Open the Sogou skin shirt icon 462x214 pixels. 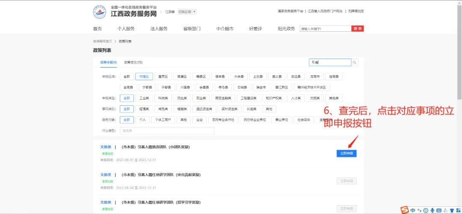452,210
